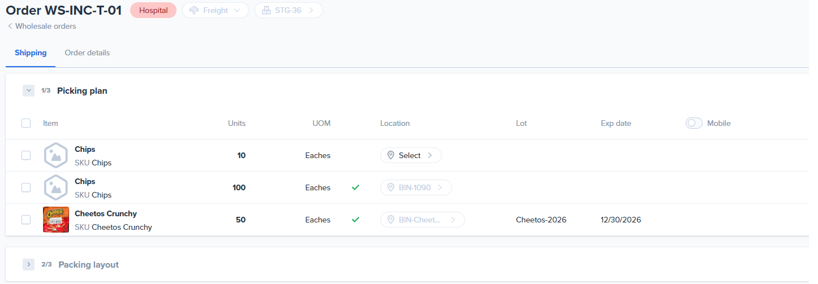818x284 pixels.
Task: Click the placeholder image for Chips 10 units
Action: pos(56,155)
